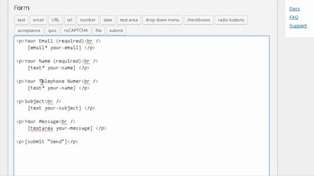Insert a drop-down menu tag
314x176 pixels.
click(162, 20)
